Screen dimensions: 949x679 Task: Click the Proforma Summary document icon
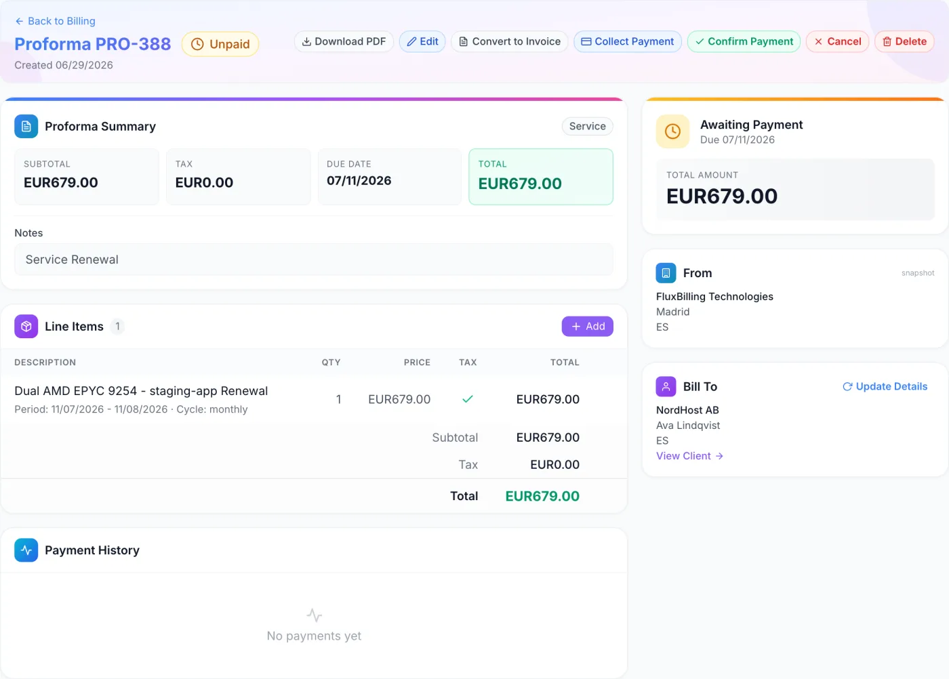coord(26,127)
